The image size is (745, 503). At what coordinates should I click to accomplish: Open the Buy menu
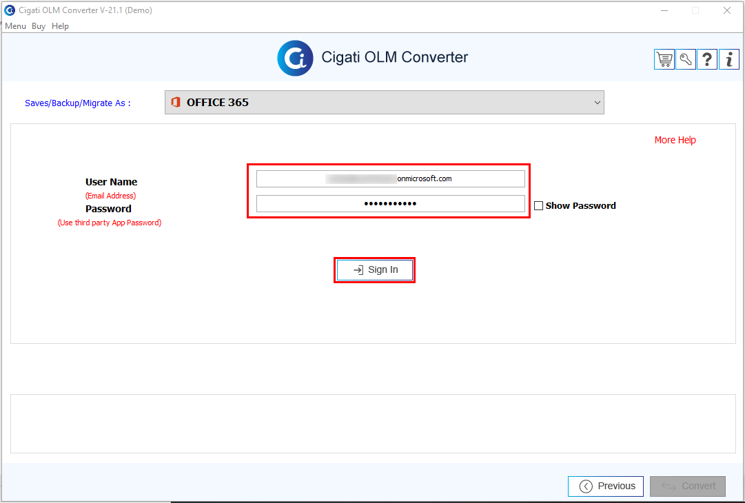[39, 26]
